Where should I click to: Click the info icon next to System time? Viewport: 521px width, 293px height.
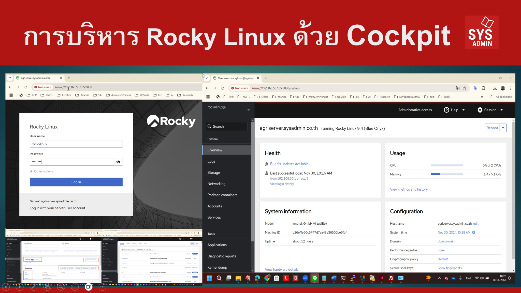click(x=474, y=232)
